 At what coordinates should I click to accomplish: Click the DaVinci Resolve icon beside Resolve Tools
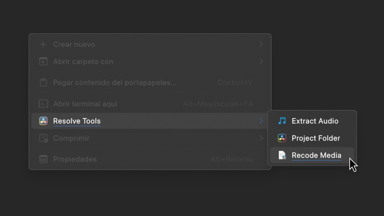pos(43,121)
